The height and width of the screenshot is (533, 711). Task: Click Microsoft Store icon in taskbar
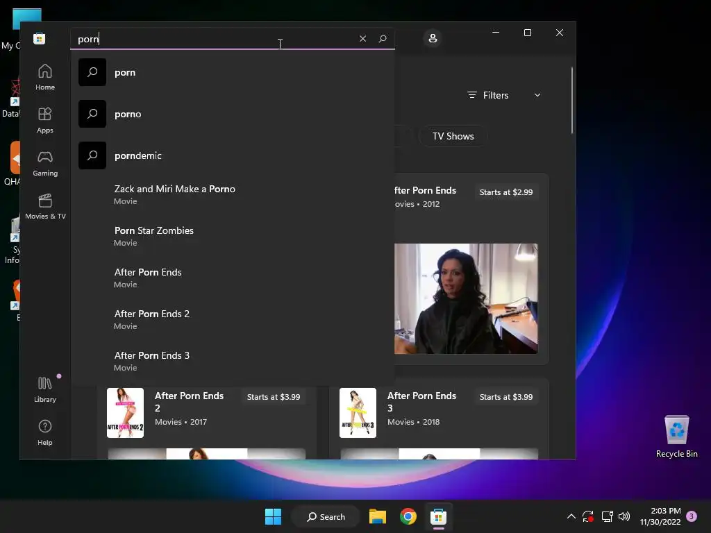pyautogui.click(x=439, y=516)
